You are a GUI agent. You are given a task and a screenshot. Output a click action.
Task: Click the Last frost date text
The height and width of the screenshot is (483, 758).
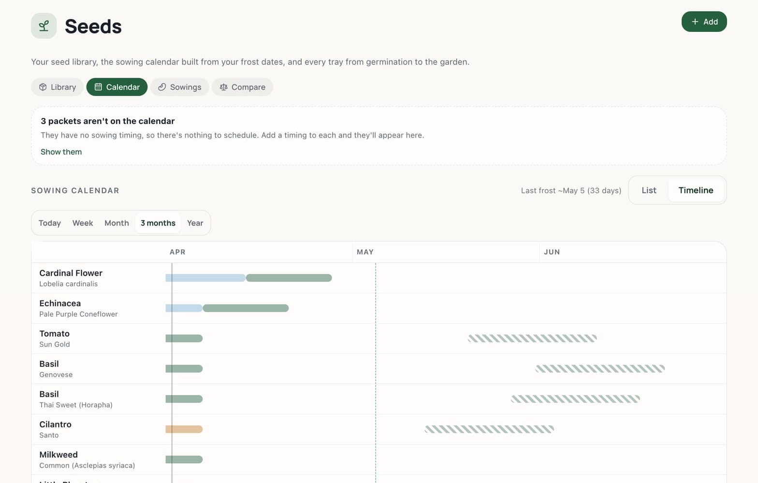click(571, 191)
